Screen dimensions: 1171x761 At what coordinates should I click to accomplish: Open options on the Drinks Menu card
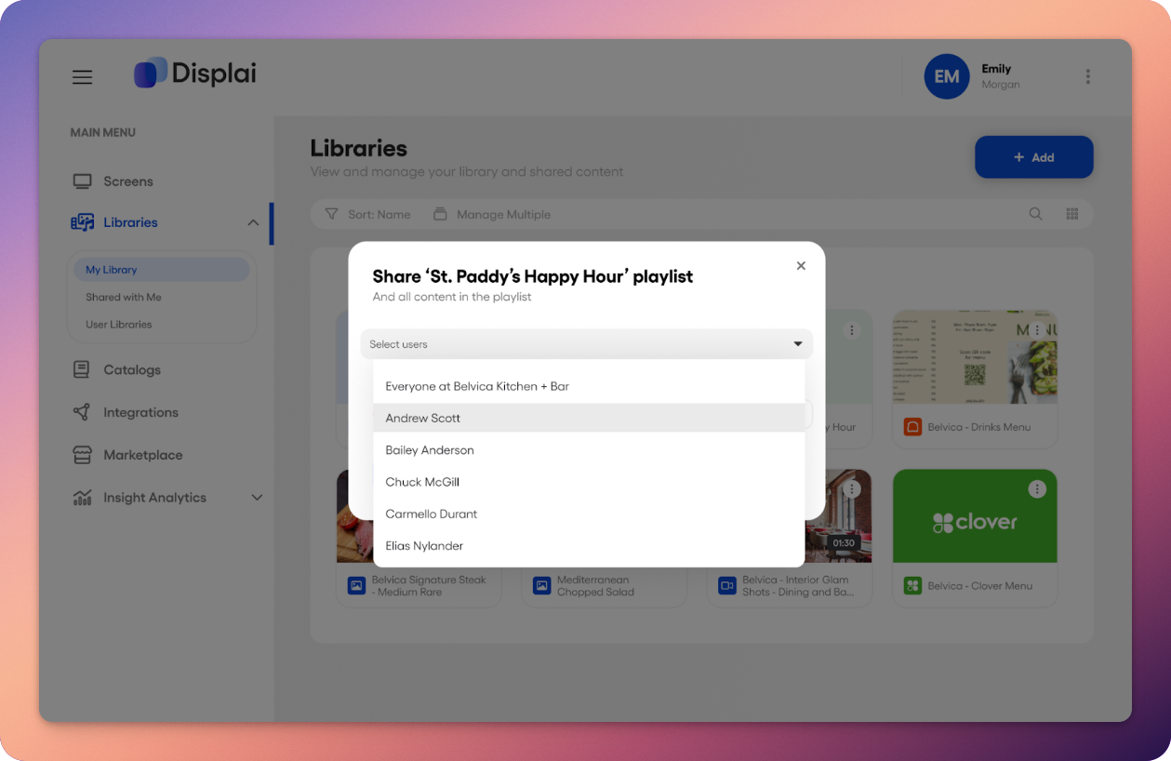[1037, 330]
